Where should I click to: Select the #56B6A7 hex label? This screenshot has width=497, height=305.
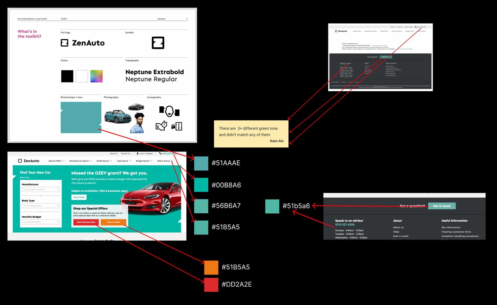[x=226, y=206]
